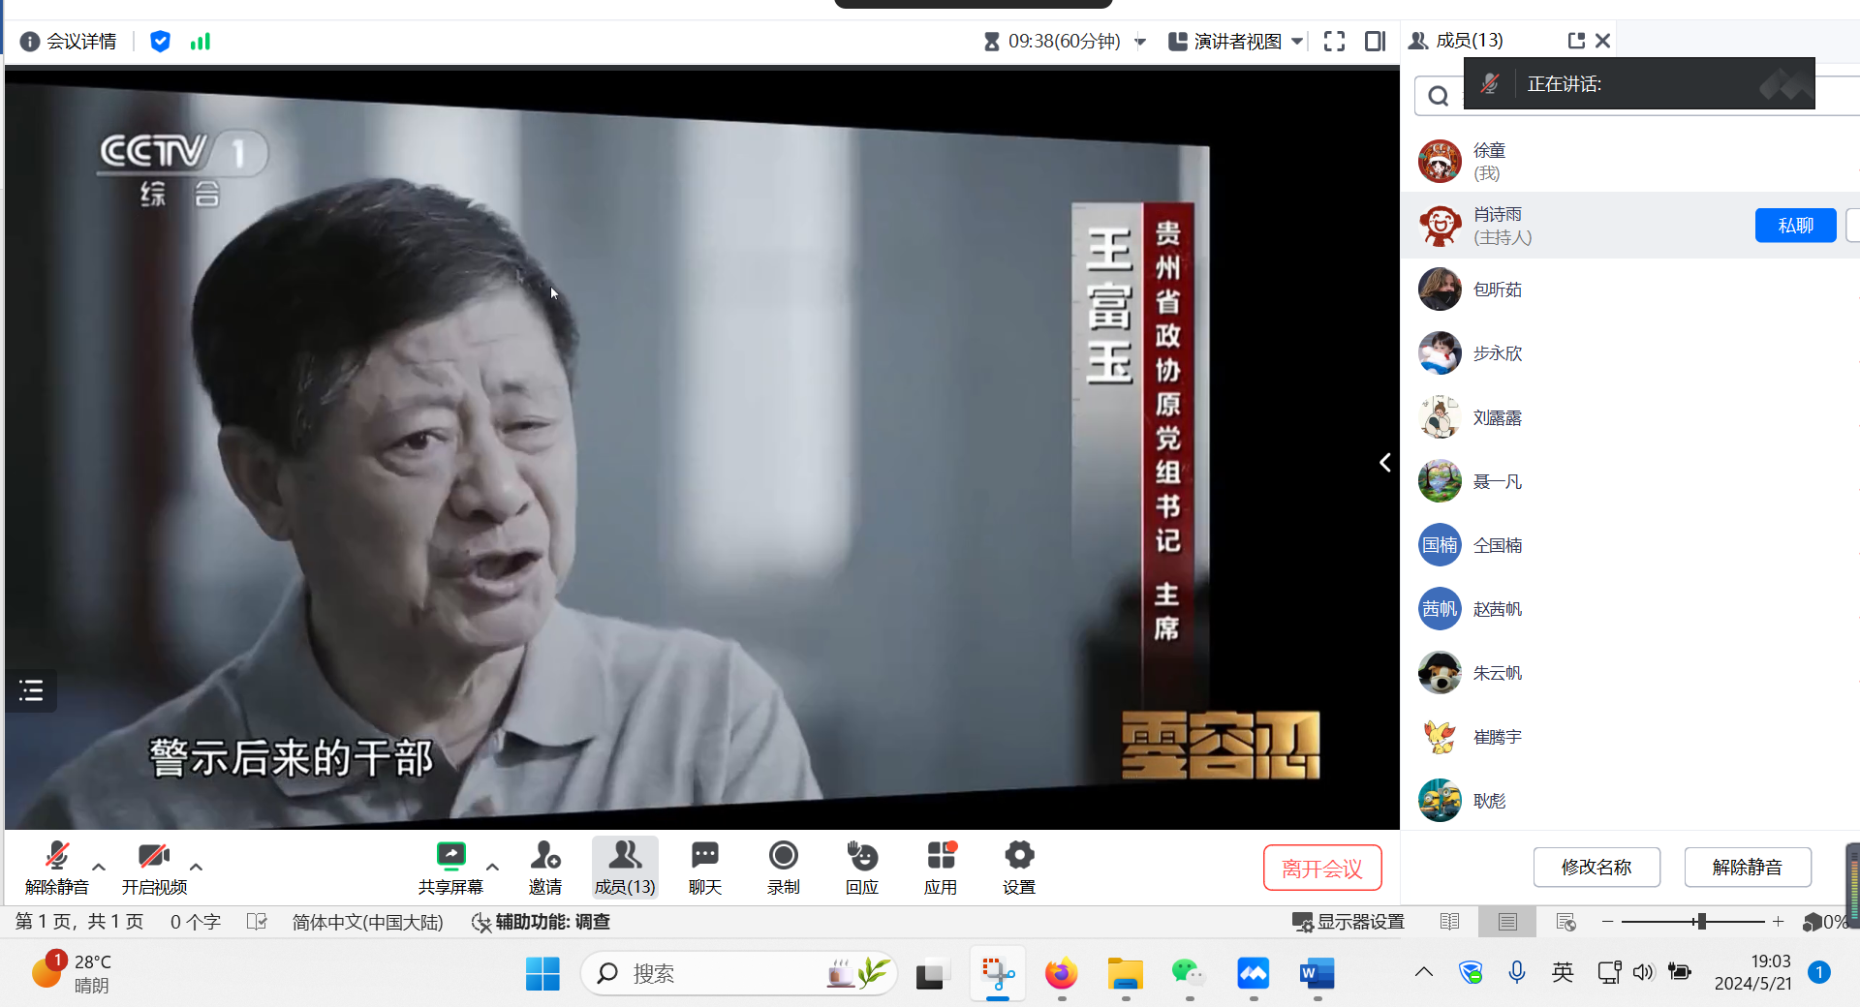Click private chat button for 肖诗雨
The height and width of the screenshot is (1007, 1860).
pos(1794,226)
